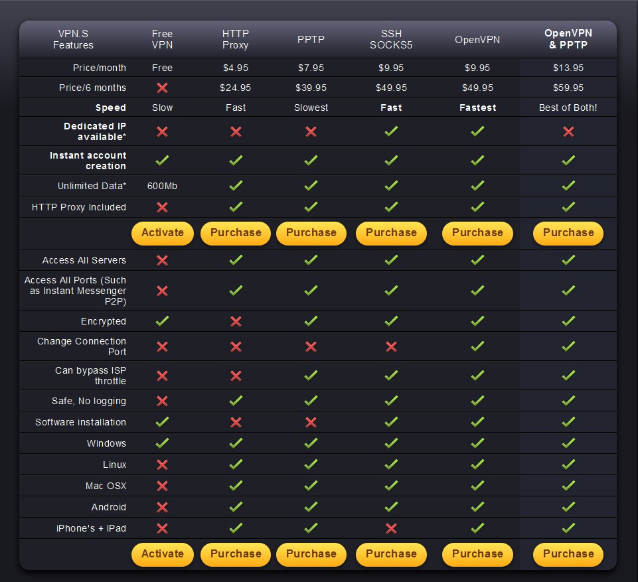Click the Best of Both! speed value
The height and width of the screenshot is (582, 638).
[x=568, y=108]
